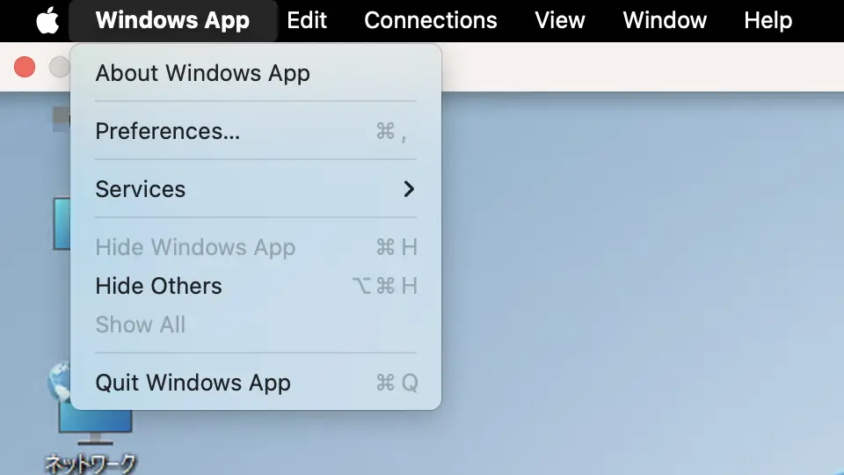Open the Apple menu

click(47, 20)
